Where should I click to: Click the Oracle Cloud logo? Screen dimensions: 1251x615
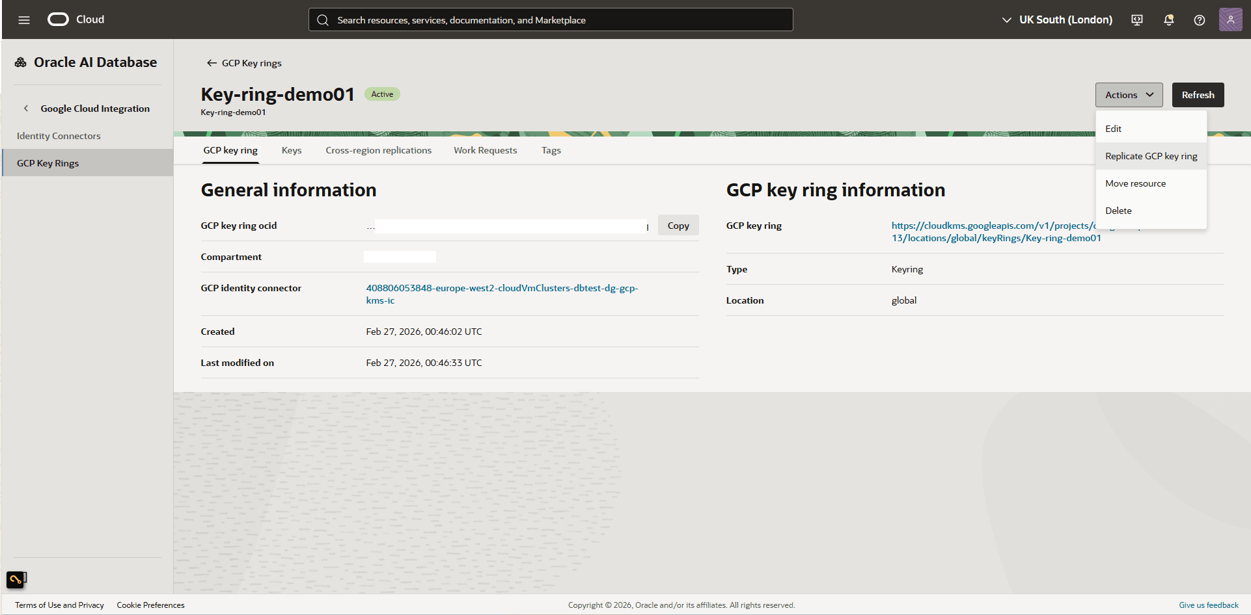point(58,19)
